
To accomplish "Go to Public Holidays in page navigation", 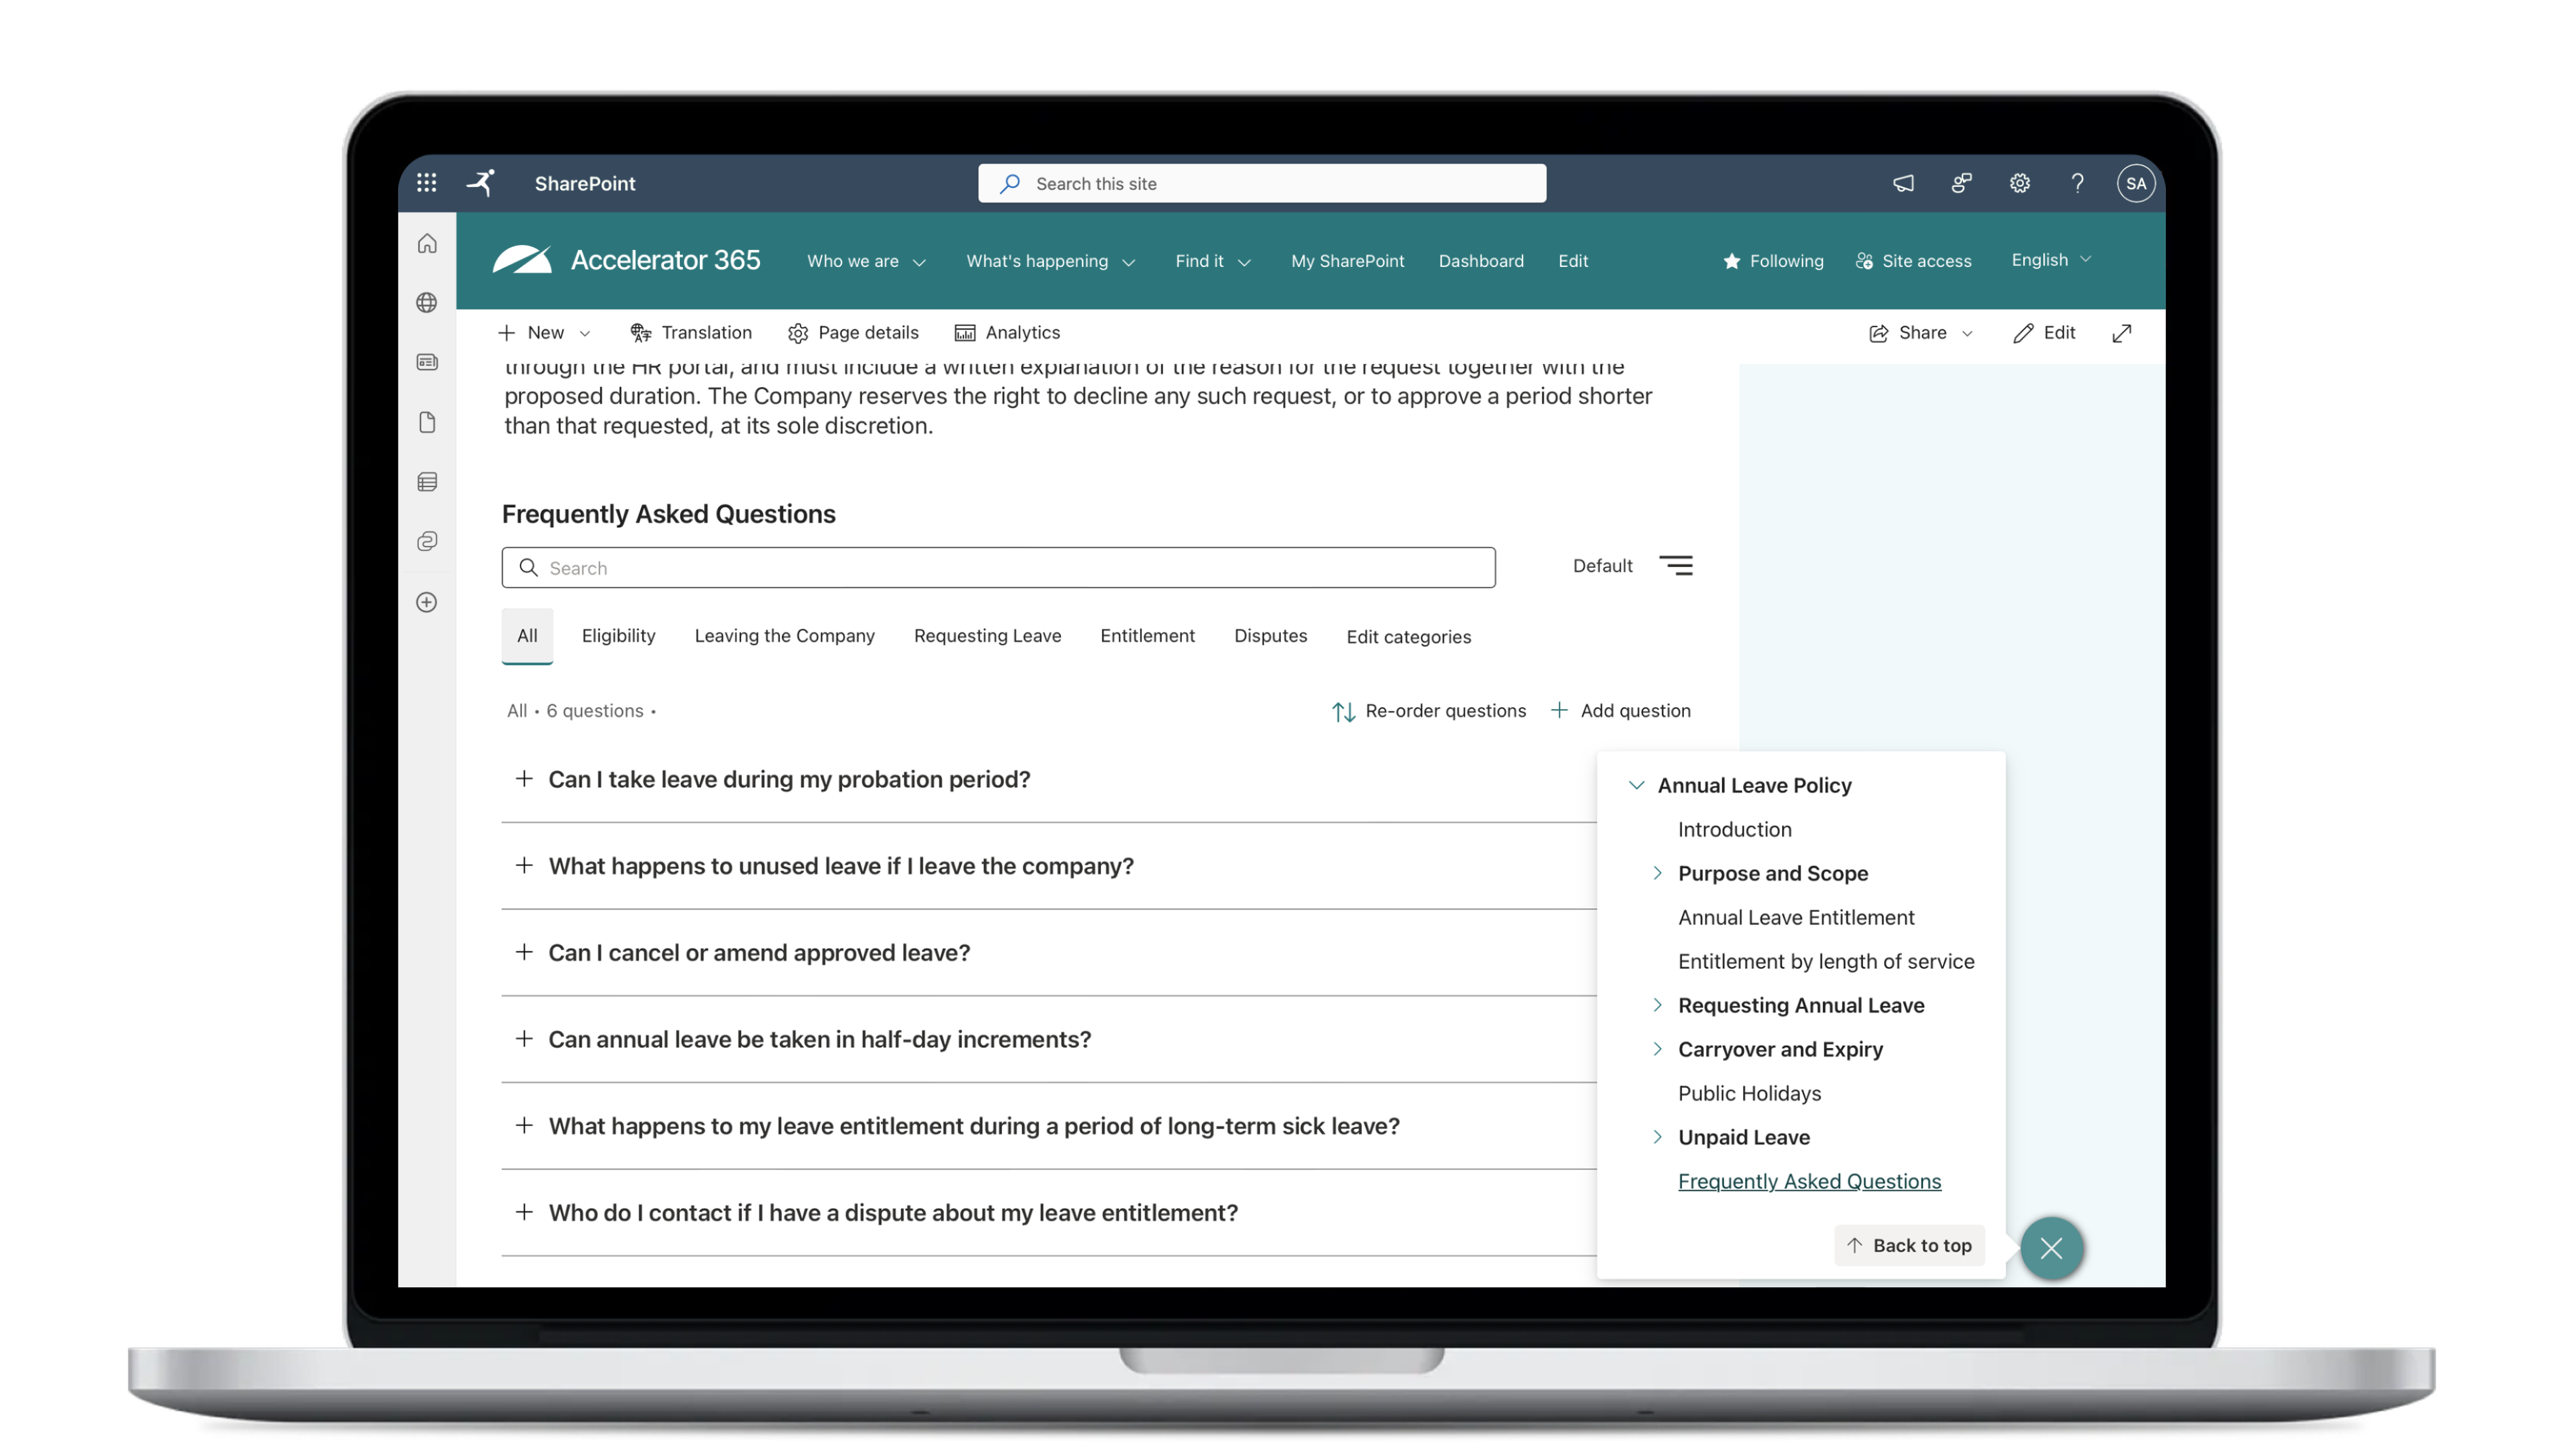I will (x=1749, y=1093).
